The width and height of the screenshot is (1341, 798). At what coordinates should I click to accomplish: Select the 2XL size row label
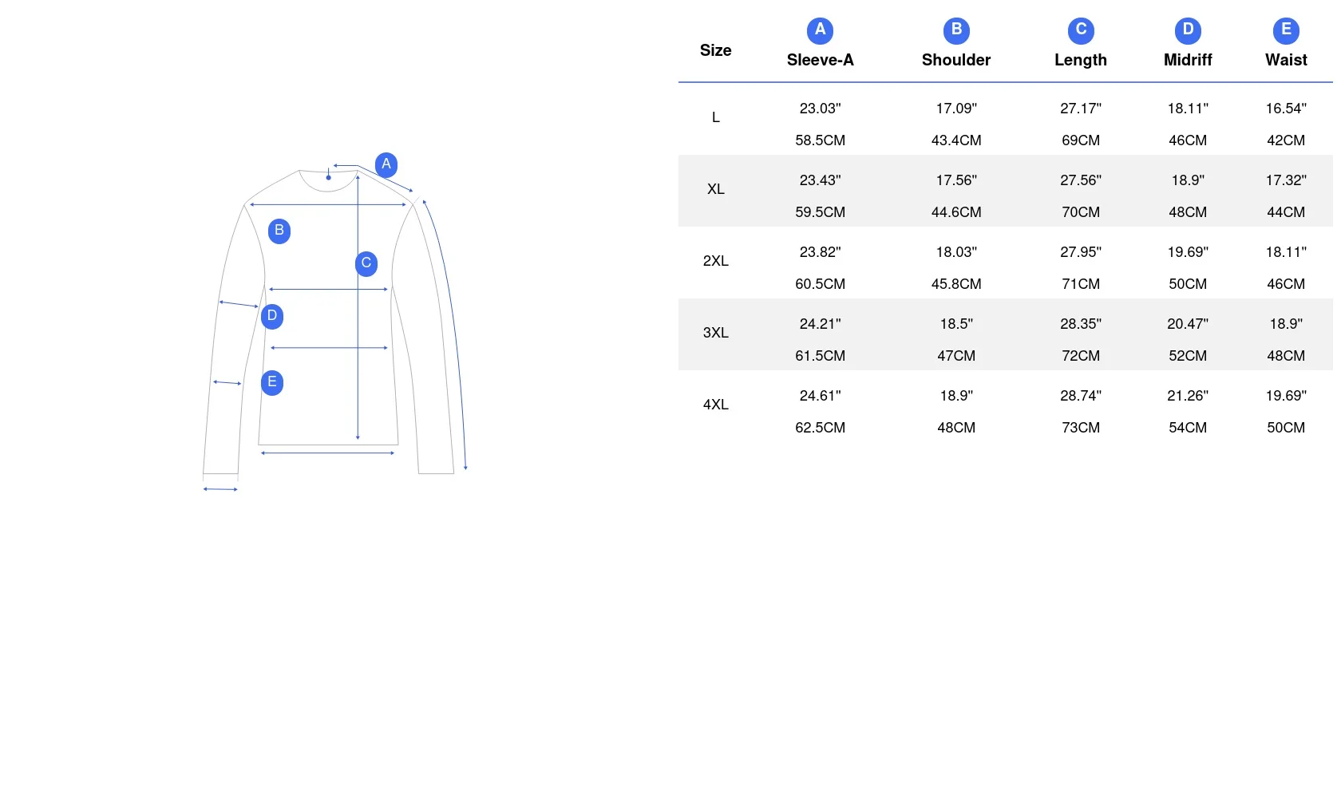[x=716, y=261]
